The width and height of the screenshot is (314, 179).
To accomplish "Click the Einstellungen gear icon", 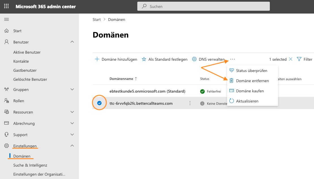I will (x=7, y=146).
